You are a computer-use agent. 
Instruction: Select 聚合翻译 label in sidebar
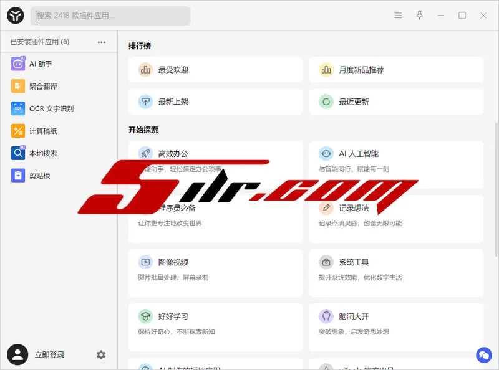pyautogui.click(x=43, y=87)
